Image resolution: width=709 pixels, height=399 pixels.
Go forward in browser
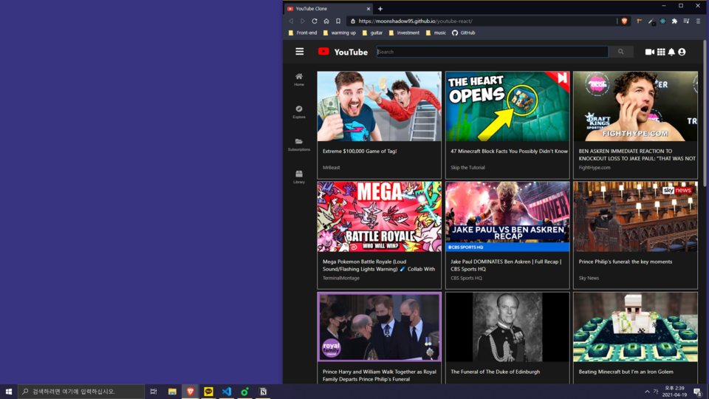pyautogui.click(x=303, y=21)
